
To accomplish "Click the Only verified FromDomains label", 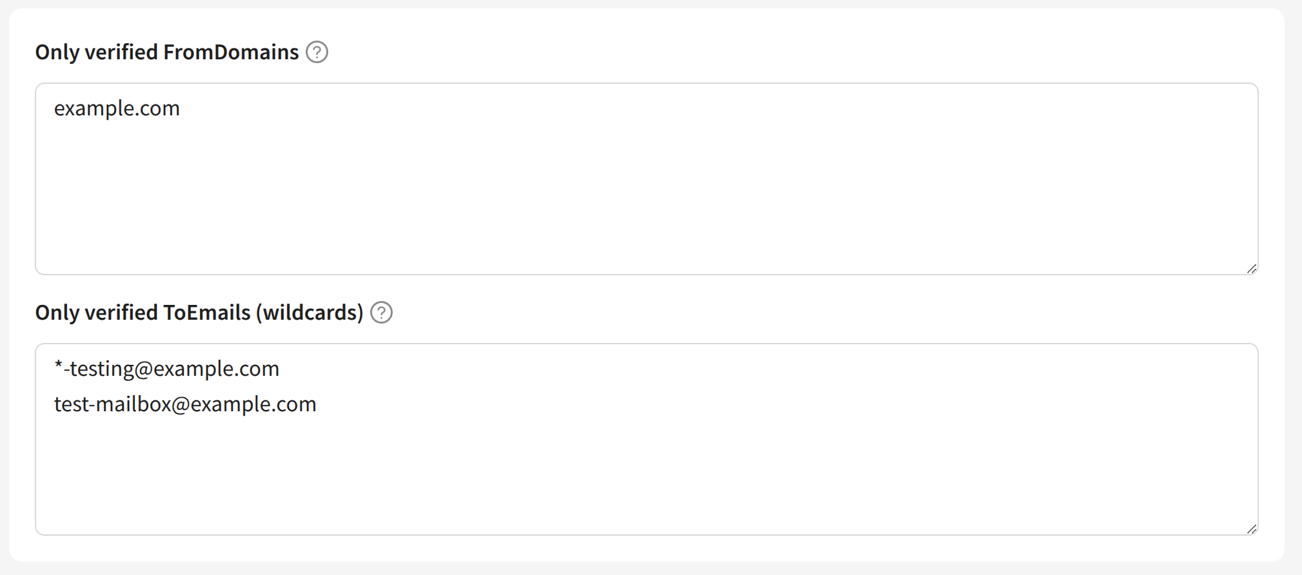I will click(166, 52).
